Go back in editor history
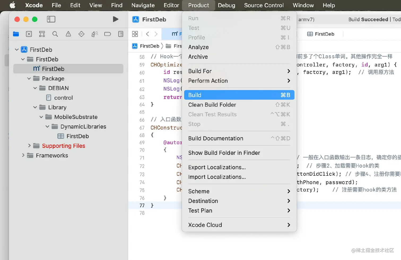Image resolution: width=401 pixels, height=260 pixels. 148,34
